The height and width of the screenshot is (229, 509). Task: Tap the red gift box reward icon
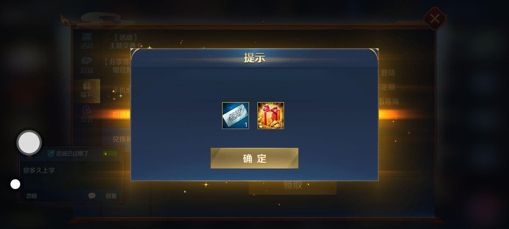tap(271, 115)
